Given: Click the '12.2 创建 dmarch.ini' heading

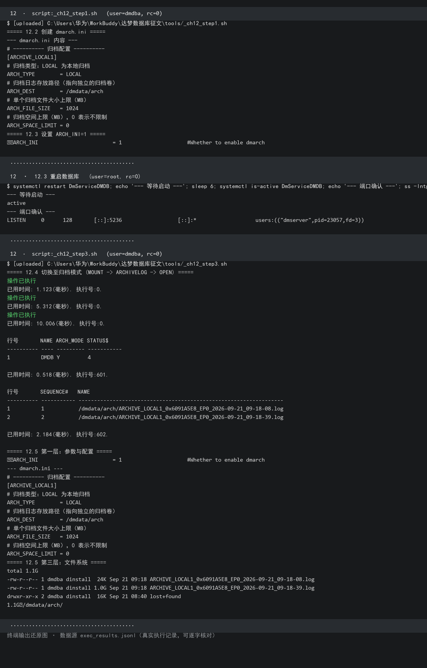Looking at the screenshot, I should 56,32.
